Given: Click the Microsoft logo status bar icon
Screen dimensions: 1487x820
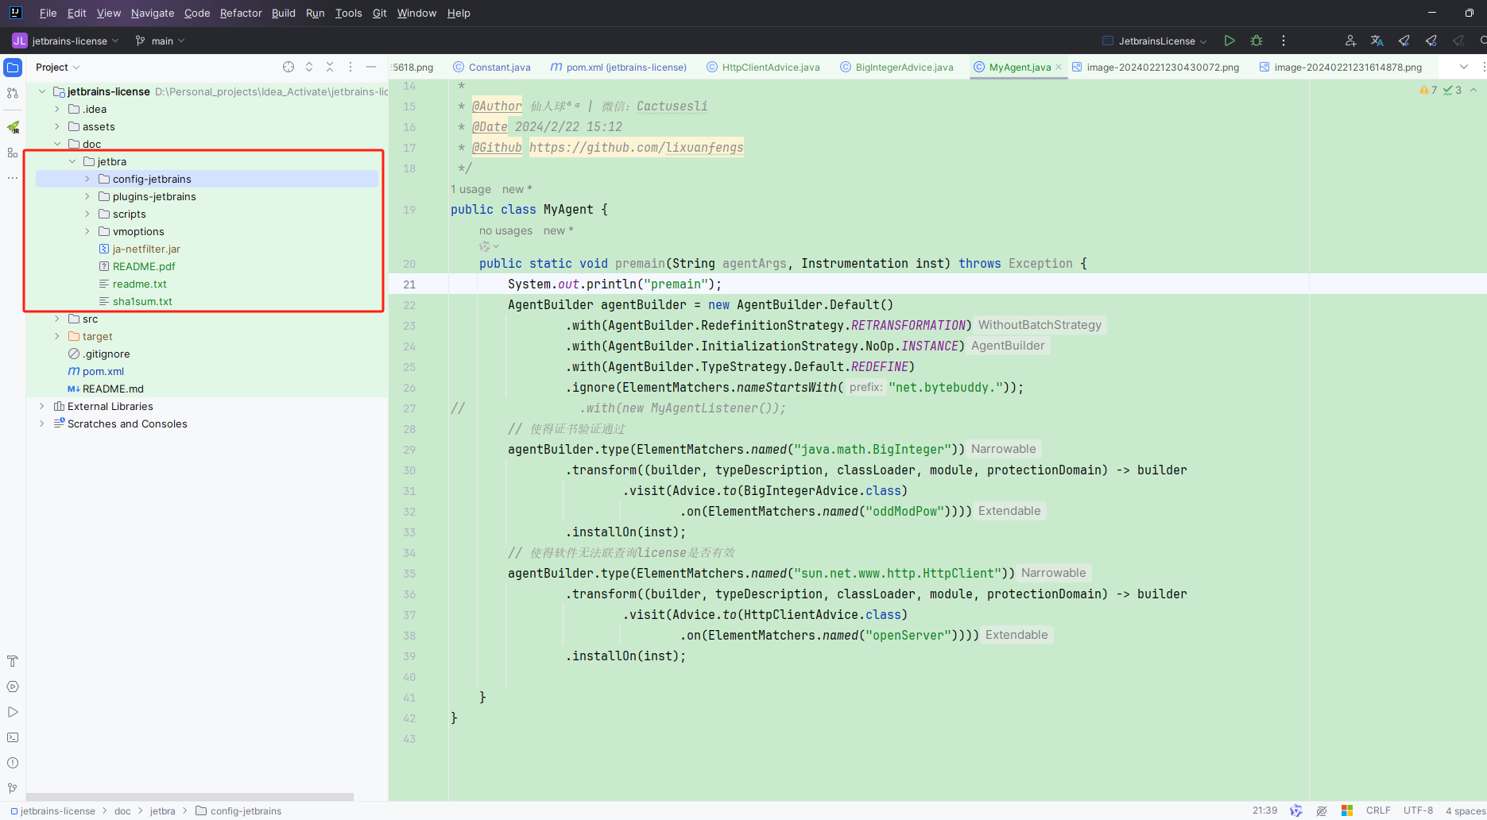Looking at the screenshot, I should [x=1347, y=810].
